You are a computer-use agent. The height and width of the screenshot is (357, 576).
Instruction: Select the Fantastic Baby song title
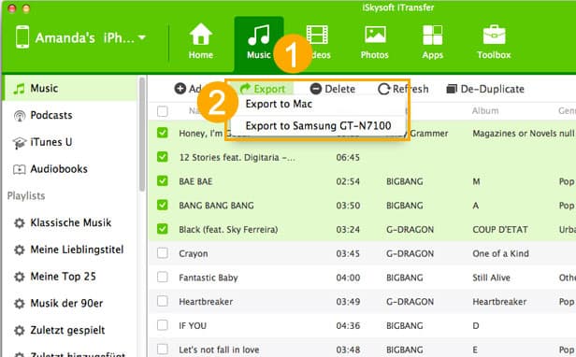click(x=209, y=278)
